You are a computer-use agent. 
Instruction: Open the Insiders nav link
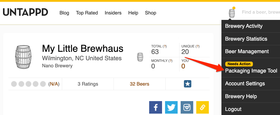[x=113, y=13]
